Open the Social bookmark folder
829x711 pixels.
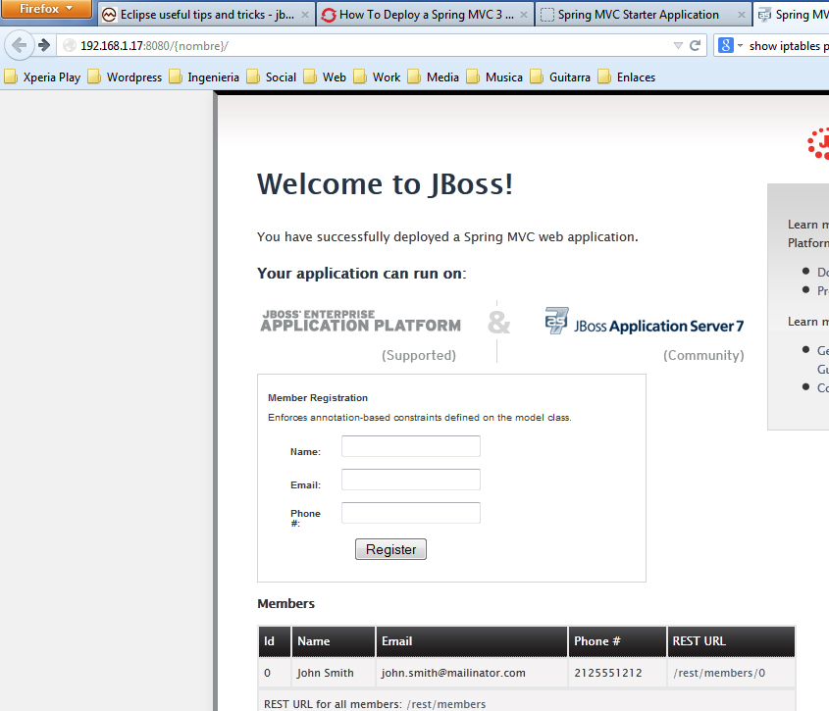point(271,77)
